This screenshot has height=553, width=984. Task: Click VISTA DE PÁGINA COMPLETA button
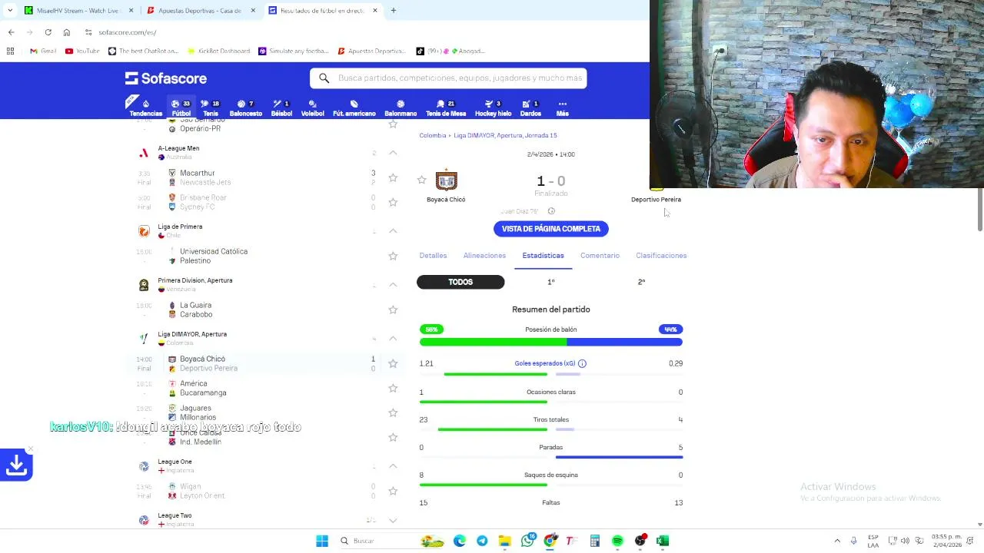pyautogui.click(x=551, y=229)
